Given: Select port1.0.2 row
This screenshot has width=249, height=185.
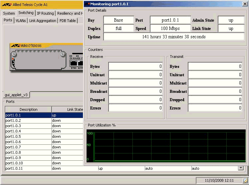Looking at the screenshot, I should 44,120.
